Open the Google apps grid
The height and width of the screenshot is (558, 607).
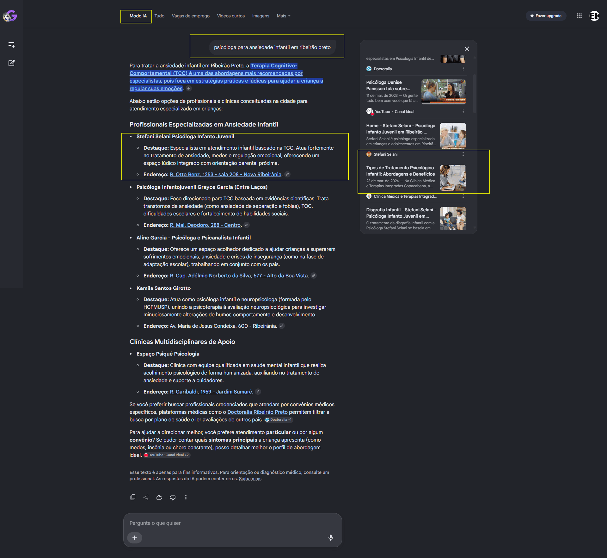(579, 16)
